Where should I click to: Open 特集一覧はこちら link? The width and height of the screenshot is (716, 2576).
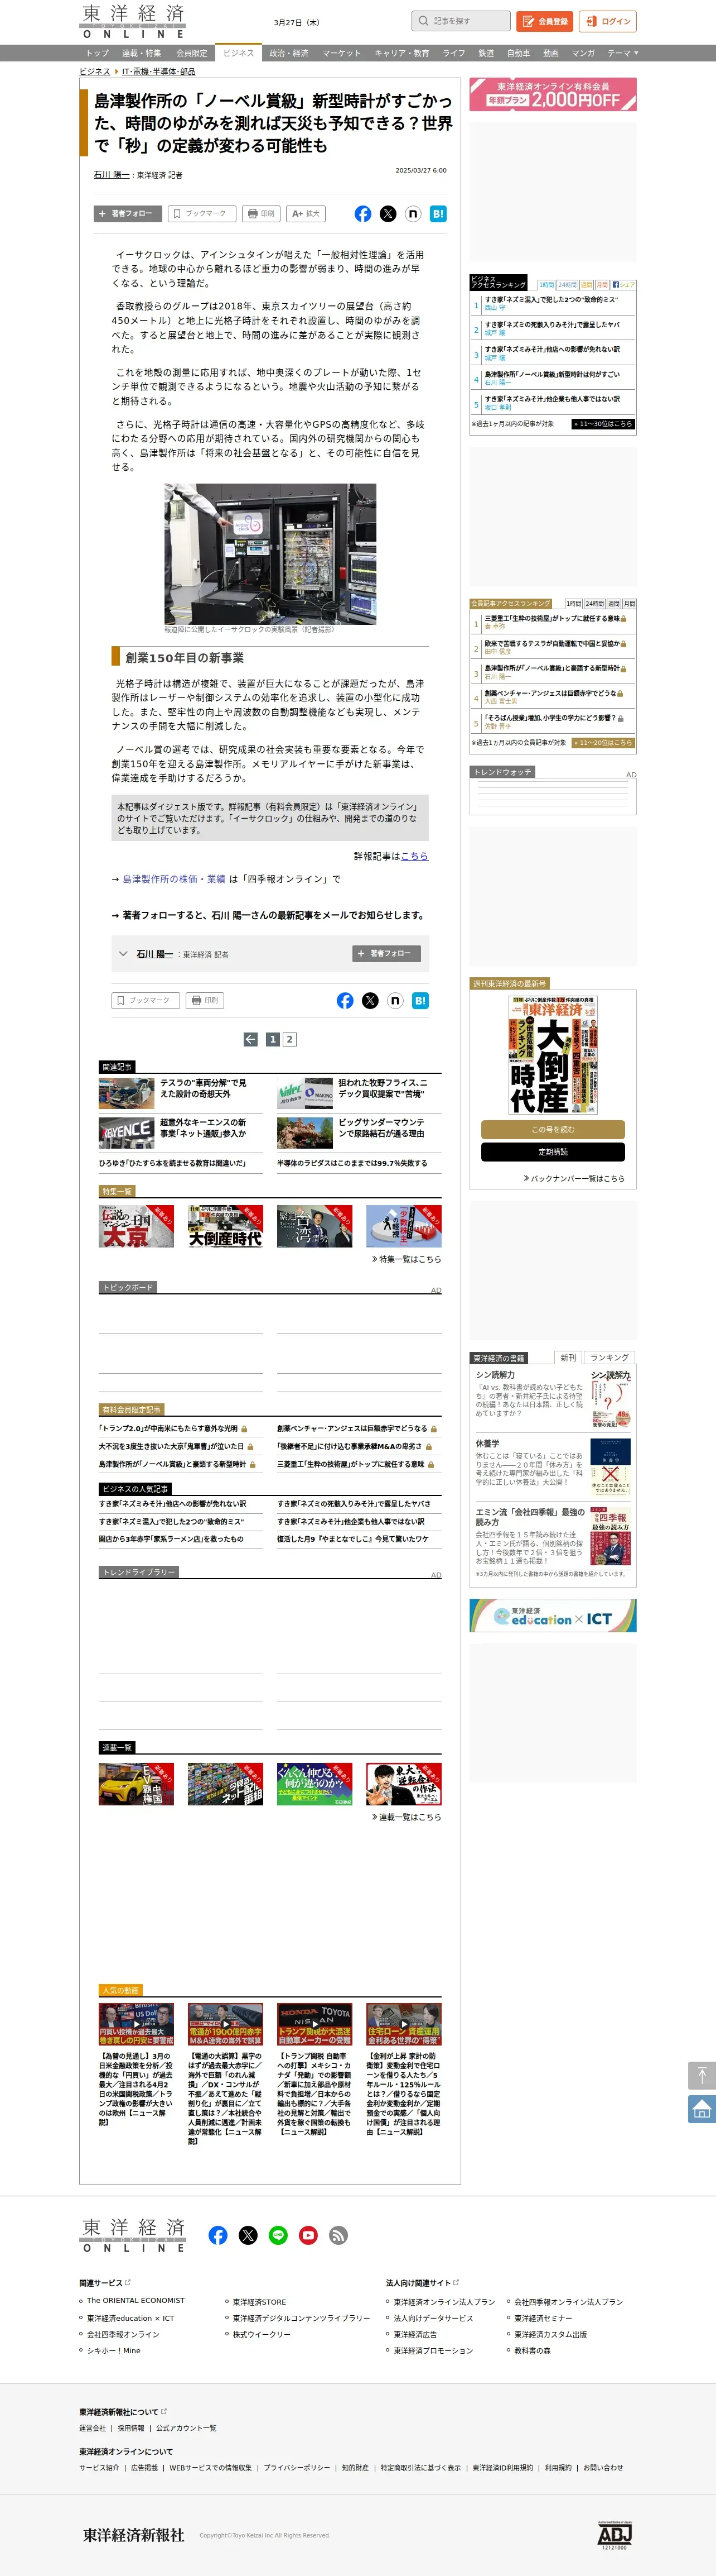tap(407, 1259)
